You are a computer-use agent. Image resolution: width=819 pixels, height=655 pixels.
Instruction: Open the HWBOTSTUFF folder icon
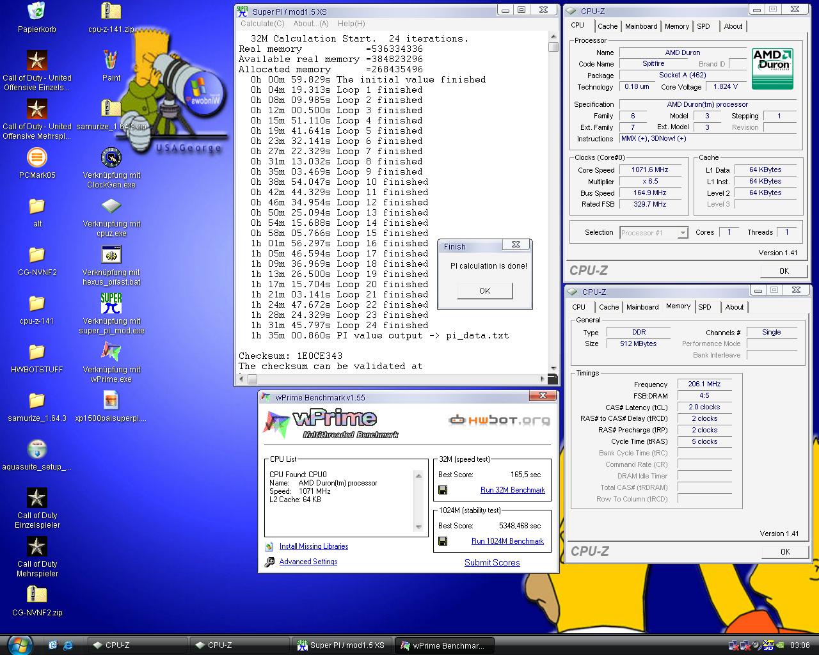pos(36,352)
